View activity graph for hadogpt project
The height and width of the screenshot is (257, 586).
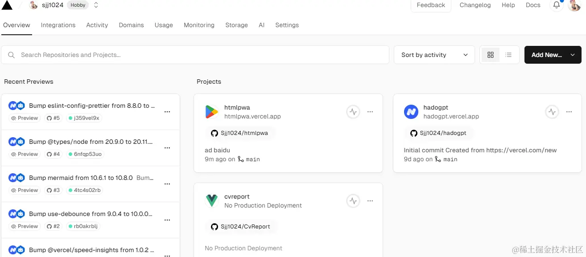pos(552,112)
